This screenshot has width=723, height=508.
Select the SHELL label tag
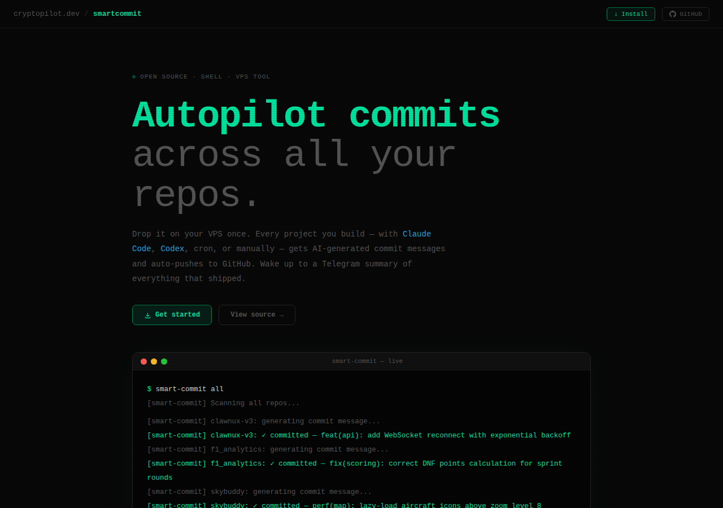click(211, 76)
